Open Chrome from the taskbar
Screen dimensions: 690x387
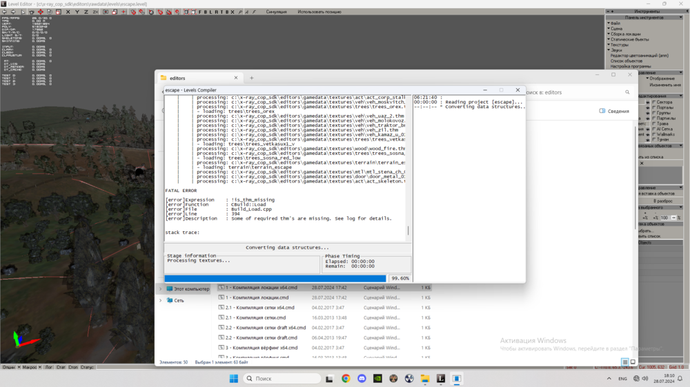[346, 379]
